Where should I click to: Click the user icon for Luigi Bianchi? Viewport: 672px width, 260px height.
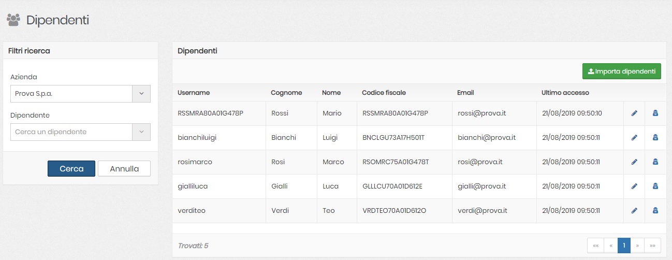(655, 138)
